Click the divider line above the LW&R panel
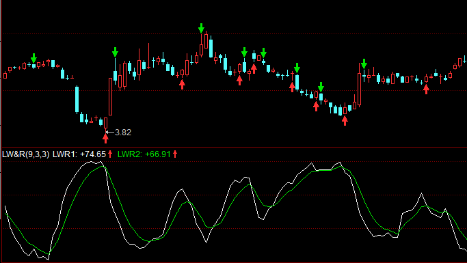467x263 pixels. coord(234,147)
